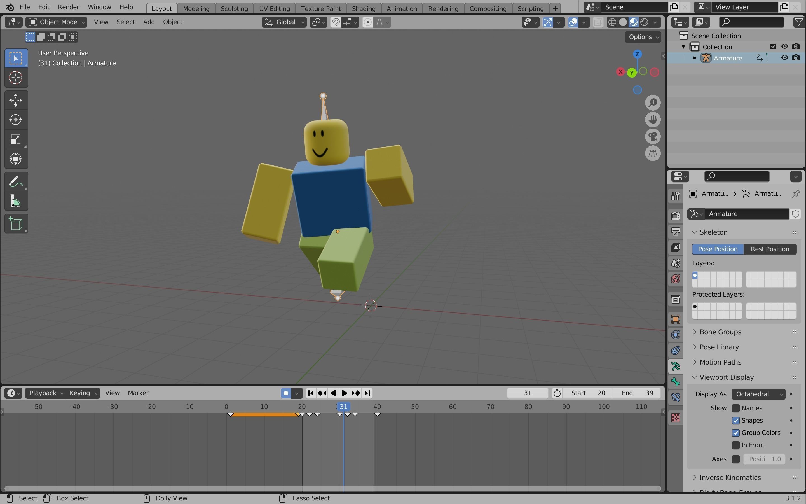Expand the Bone Groups panel

tap(720, 332)
